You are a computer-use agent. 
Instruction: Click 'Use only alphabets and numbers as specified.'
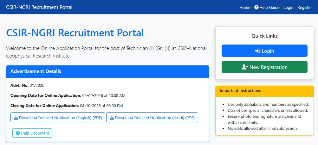click(x=268, y=105)
